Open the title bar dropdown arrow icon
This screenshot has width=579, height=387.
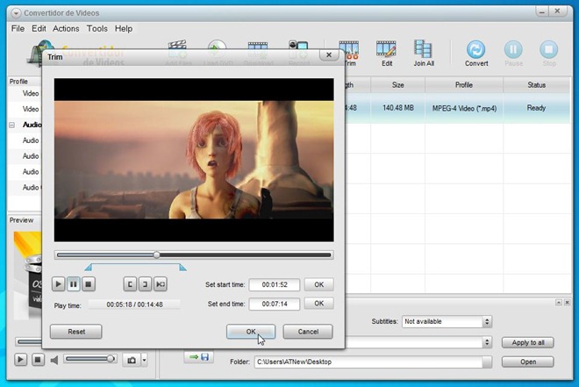pyautogui.click(x=16, y=13)
